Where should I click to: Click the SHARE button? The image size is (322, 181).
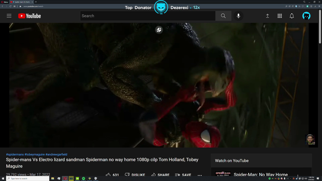pyautogui.click(x=160, y=175)
